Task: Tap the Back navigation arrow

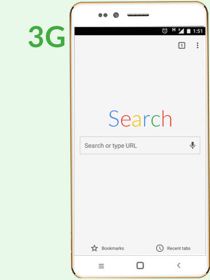Action: pyautogui.click(x=178, y=266)
